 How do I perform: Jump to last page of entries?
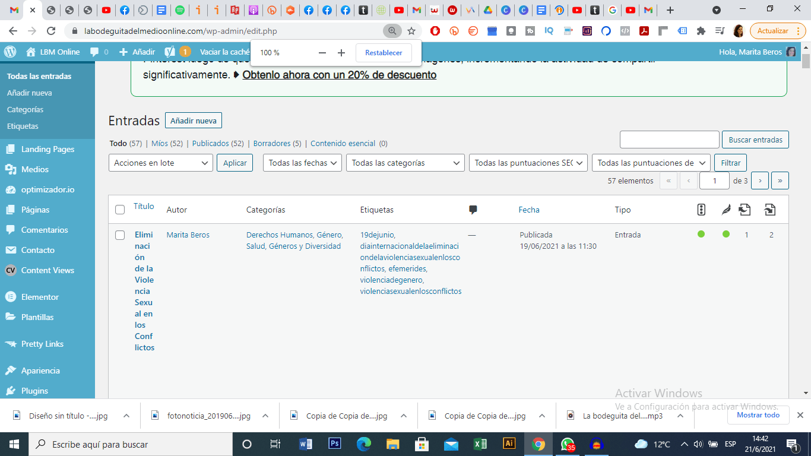click(x=780, y=180)
